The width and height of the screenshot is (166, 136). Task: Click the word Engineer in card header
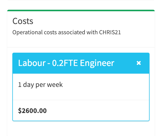point(97,63)
